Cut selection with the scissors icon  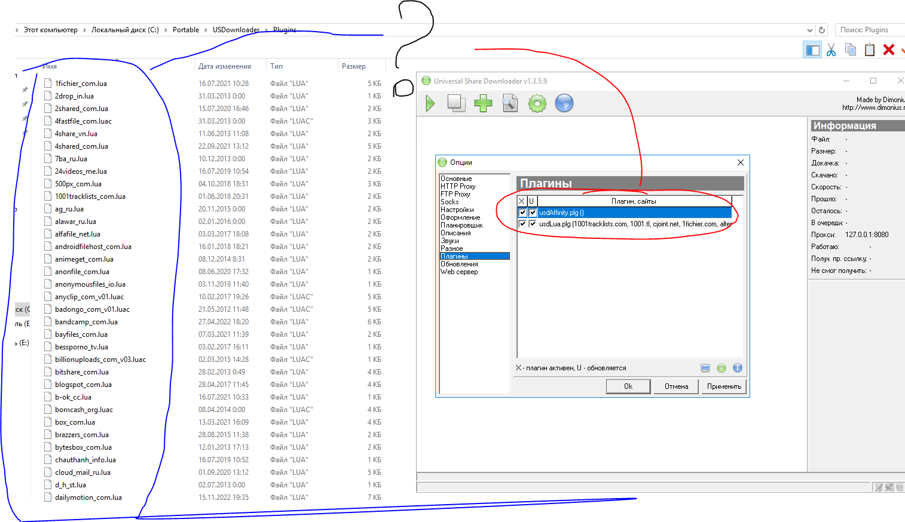pos(831,50)
